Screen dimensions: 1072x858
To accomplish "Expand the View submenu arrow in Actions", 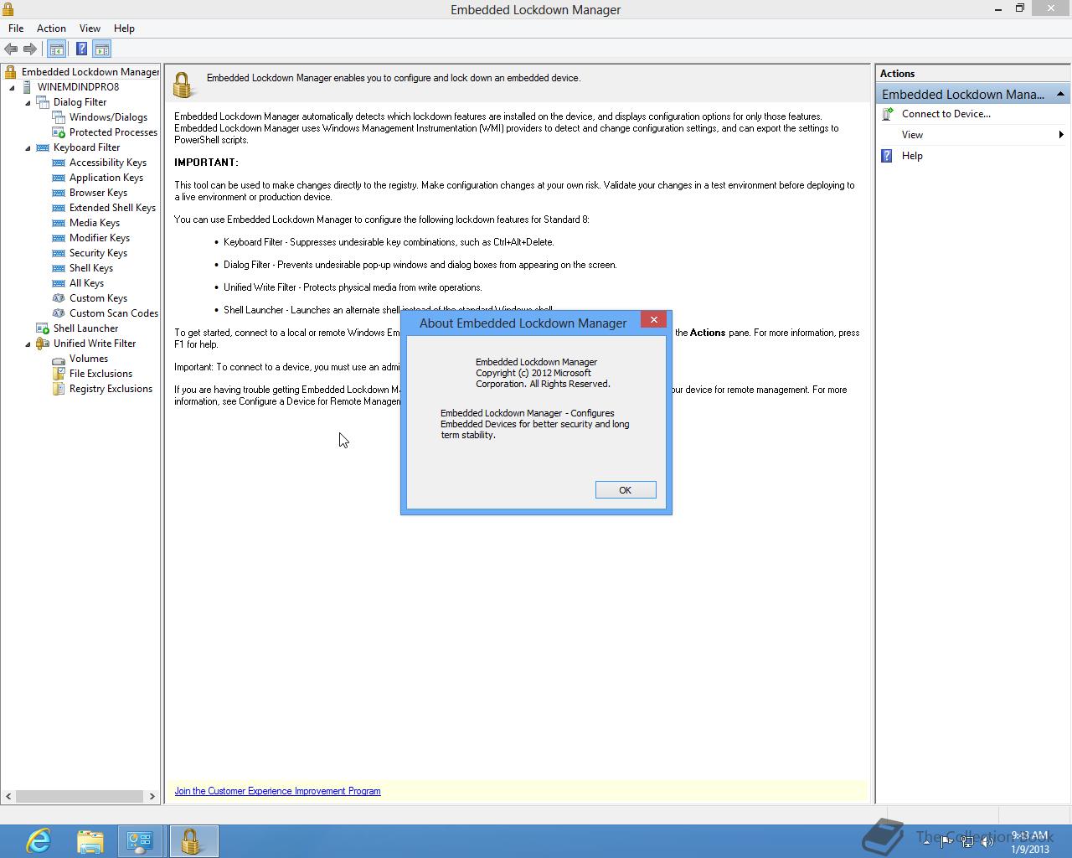I will 1061,135.
